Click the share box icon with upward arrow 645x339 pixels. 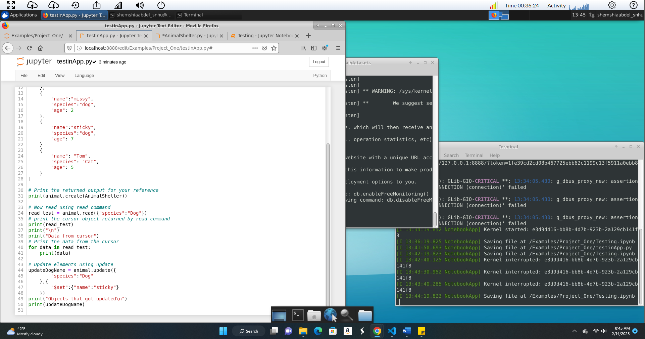[97, 5]
